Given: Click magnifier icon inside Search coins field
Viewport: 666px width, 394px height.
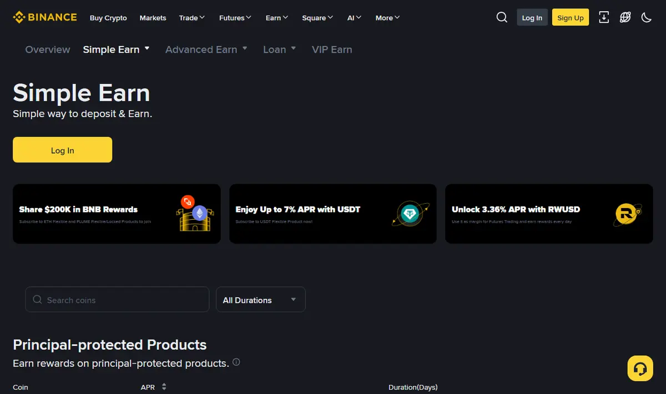Looking at the screenshot, I should pos(38,300).
